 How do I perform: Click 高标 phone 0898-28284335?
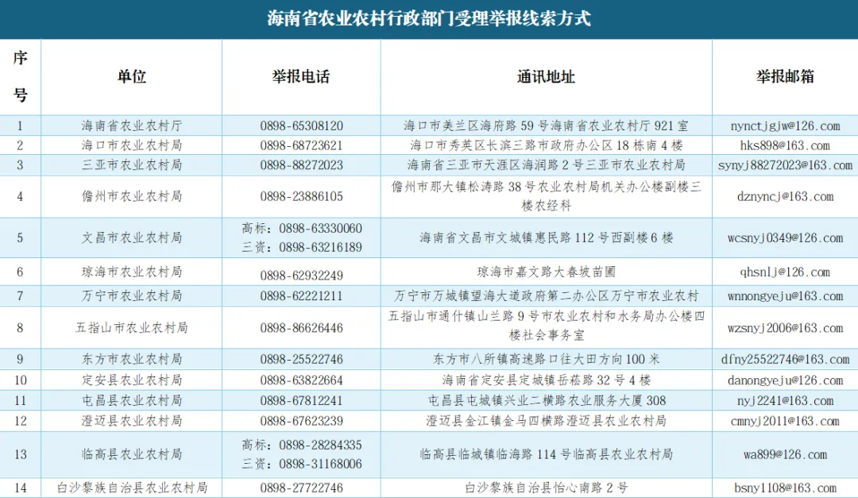321,445
